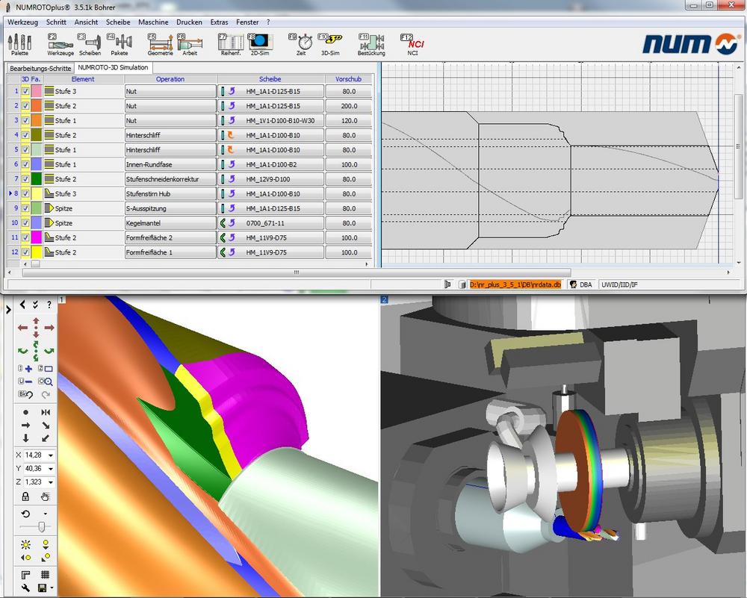Click the green rotate-right arrow

pos(49,351)
